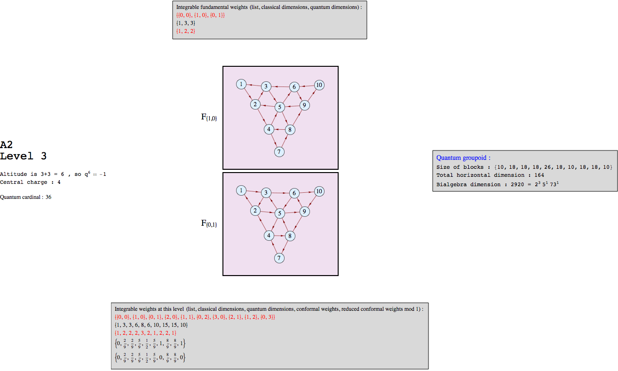Viewport: 618px width, 371px height.
Task: Click 'Bialgebra dimension : 2920' line
Action: 498,184
